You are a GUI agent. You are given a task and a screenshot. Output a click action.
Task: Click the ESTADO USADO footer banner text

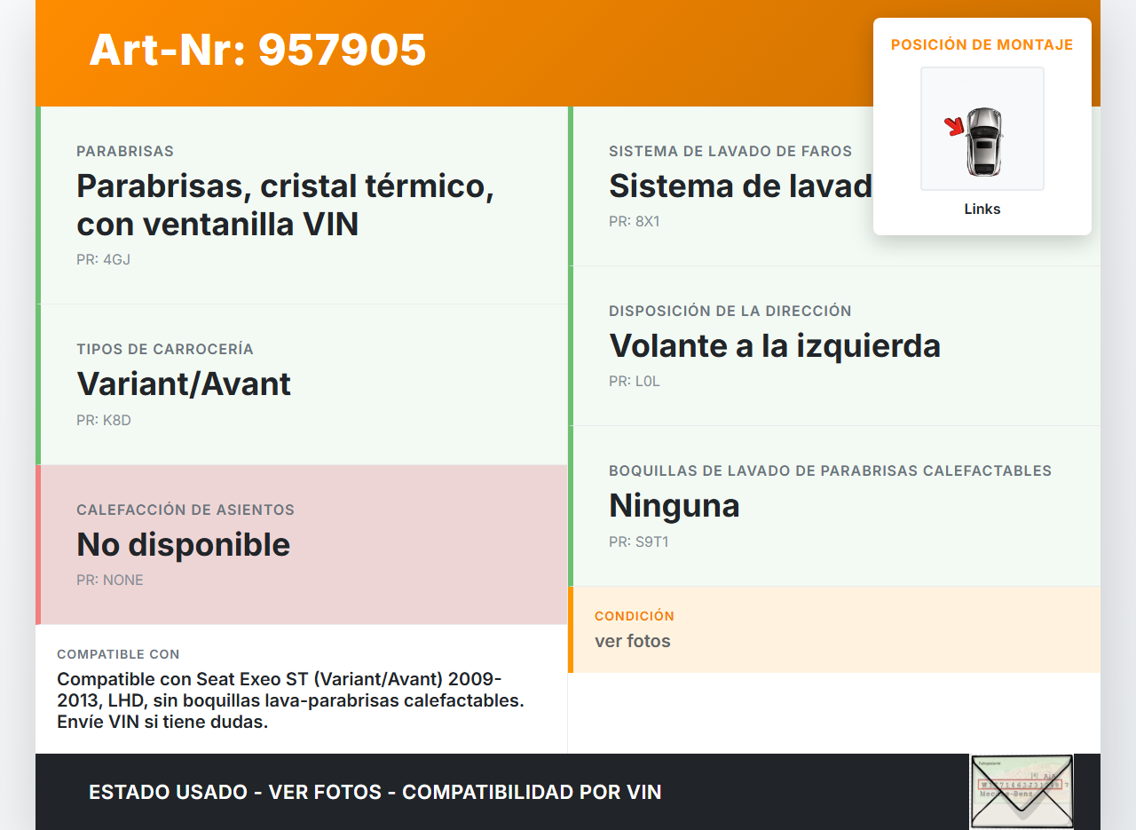pyautogui.click(x=375, y=792)
